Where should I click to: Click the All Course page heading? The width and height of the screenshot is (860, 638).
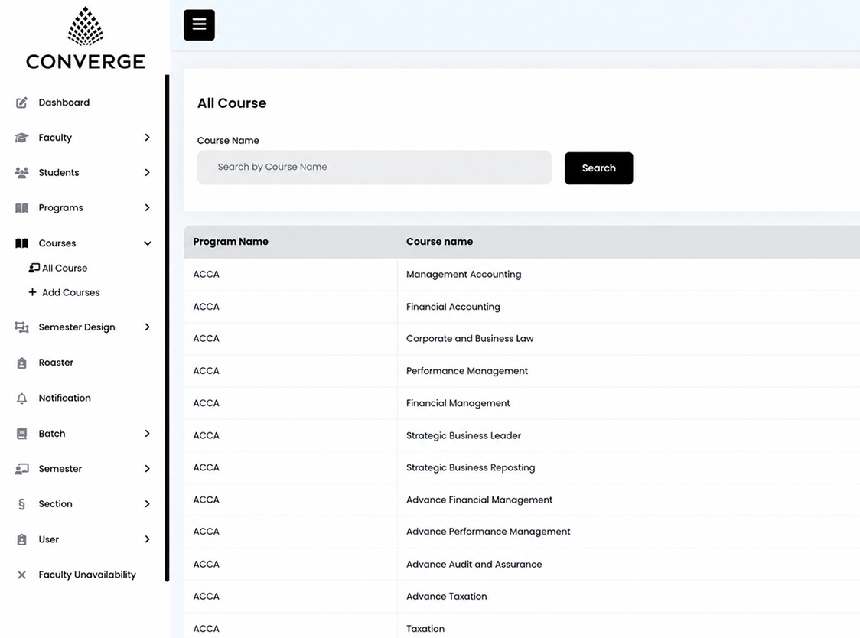coord(232,103)
